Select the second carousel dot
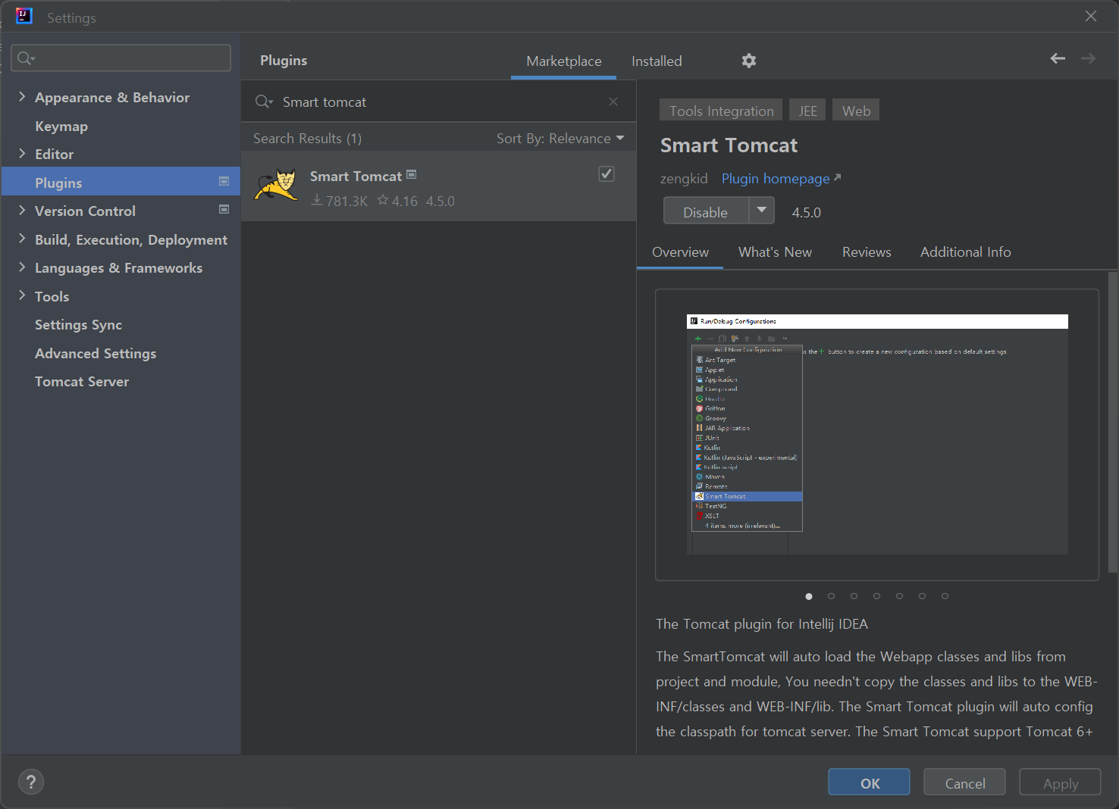 click(x=831, y=596)
